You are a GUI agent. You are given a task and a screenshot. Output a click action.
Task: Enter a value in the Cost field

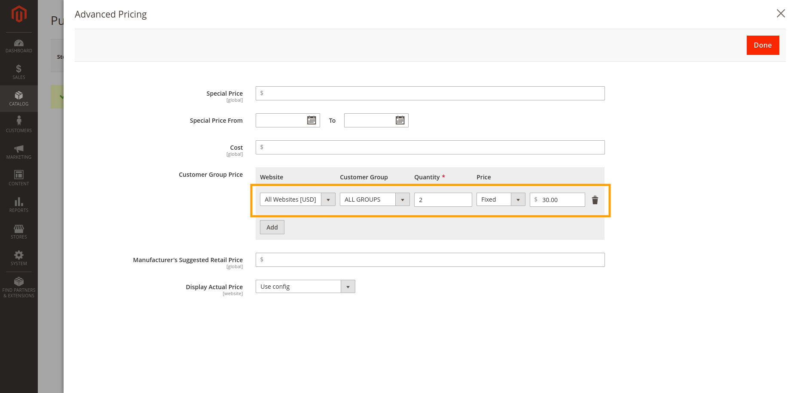[x=430, y=147]
